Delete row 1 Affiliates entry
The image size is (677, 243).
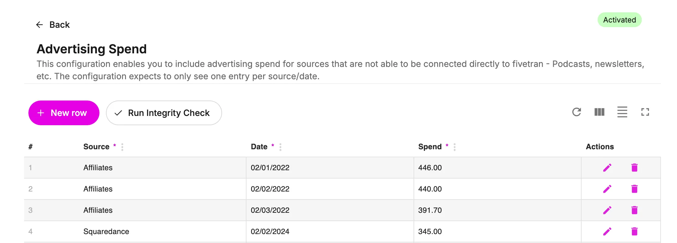pos(634,167)
